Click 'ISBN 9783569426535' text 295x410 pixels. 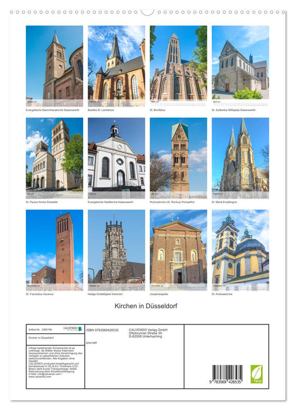click(x=102, y=330)
